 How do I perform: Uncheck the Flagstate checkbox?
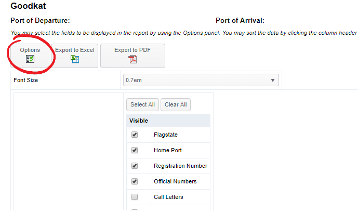[135, 135]
